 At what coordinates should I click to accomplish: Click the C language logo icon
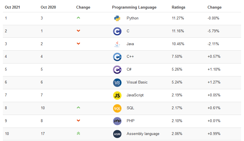[117, 31]
